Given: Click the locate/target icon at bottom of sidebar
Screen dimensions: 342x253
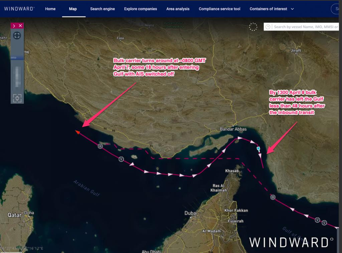Looking at the screenshot, I should pyautogui.click(x=17, y=98).
